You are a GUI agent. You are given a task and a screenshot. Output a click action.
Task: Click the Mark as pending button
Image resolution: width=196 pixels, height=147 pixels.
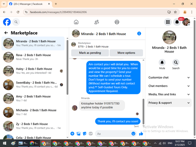(x=90, y=53)
